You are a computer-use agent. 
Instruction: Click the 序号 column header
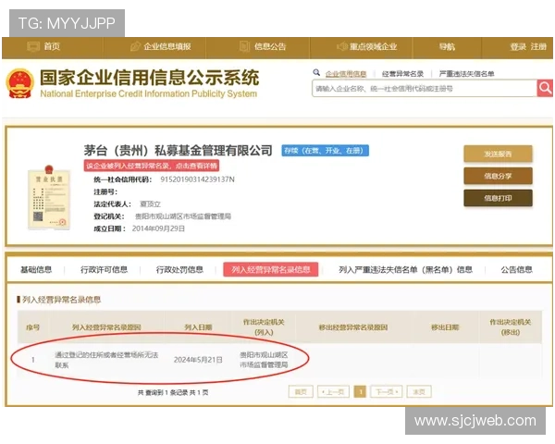coord(33,327)
